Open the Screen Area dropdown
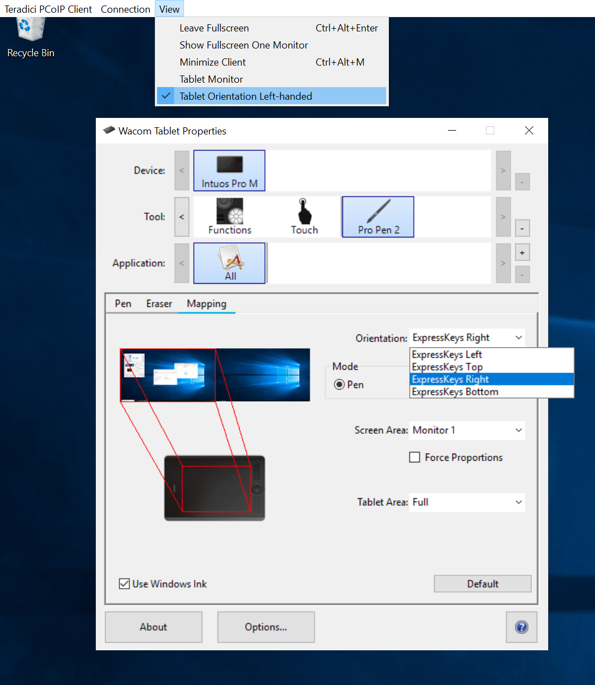The width and height of the screenshot is (595, 685). (467, 430)
